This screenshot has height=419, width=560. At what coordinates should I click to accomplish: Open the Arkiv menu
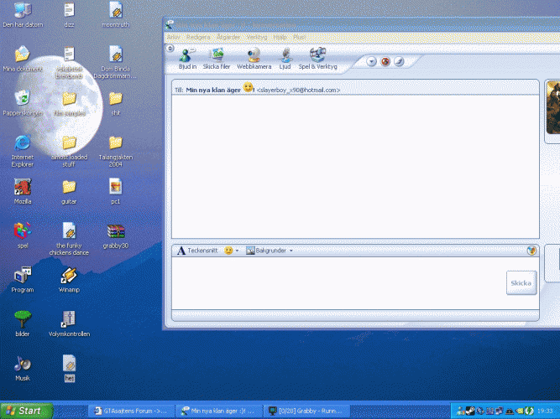pyautogui.click(x=173, y=37)
